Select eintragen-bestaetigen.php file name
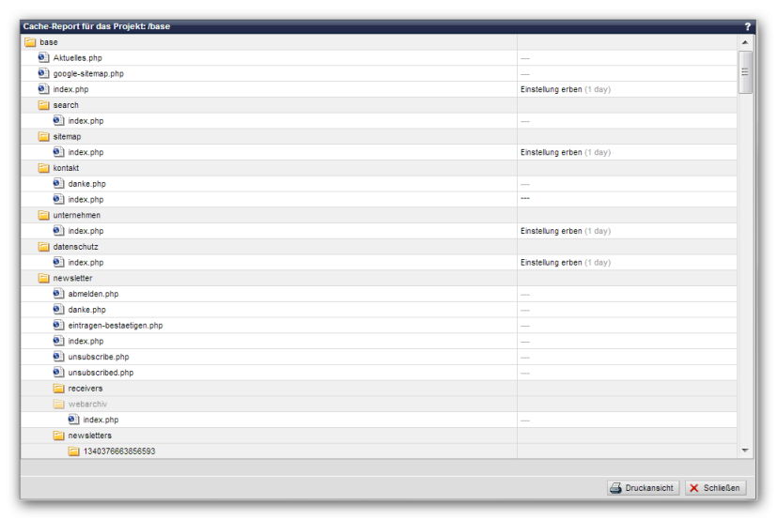The height and width of the screenshot is (520, 778). [x=116, y=326]
